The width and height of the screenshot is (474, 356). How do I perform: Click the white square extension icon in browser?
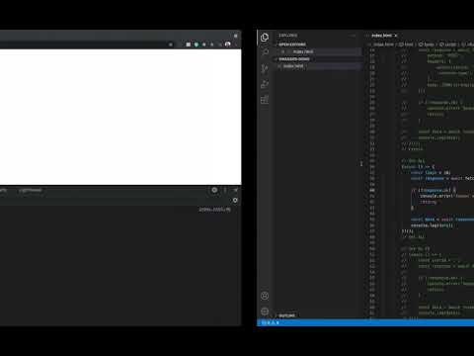pos(188,44)
